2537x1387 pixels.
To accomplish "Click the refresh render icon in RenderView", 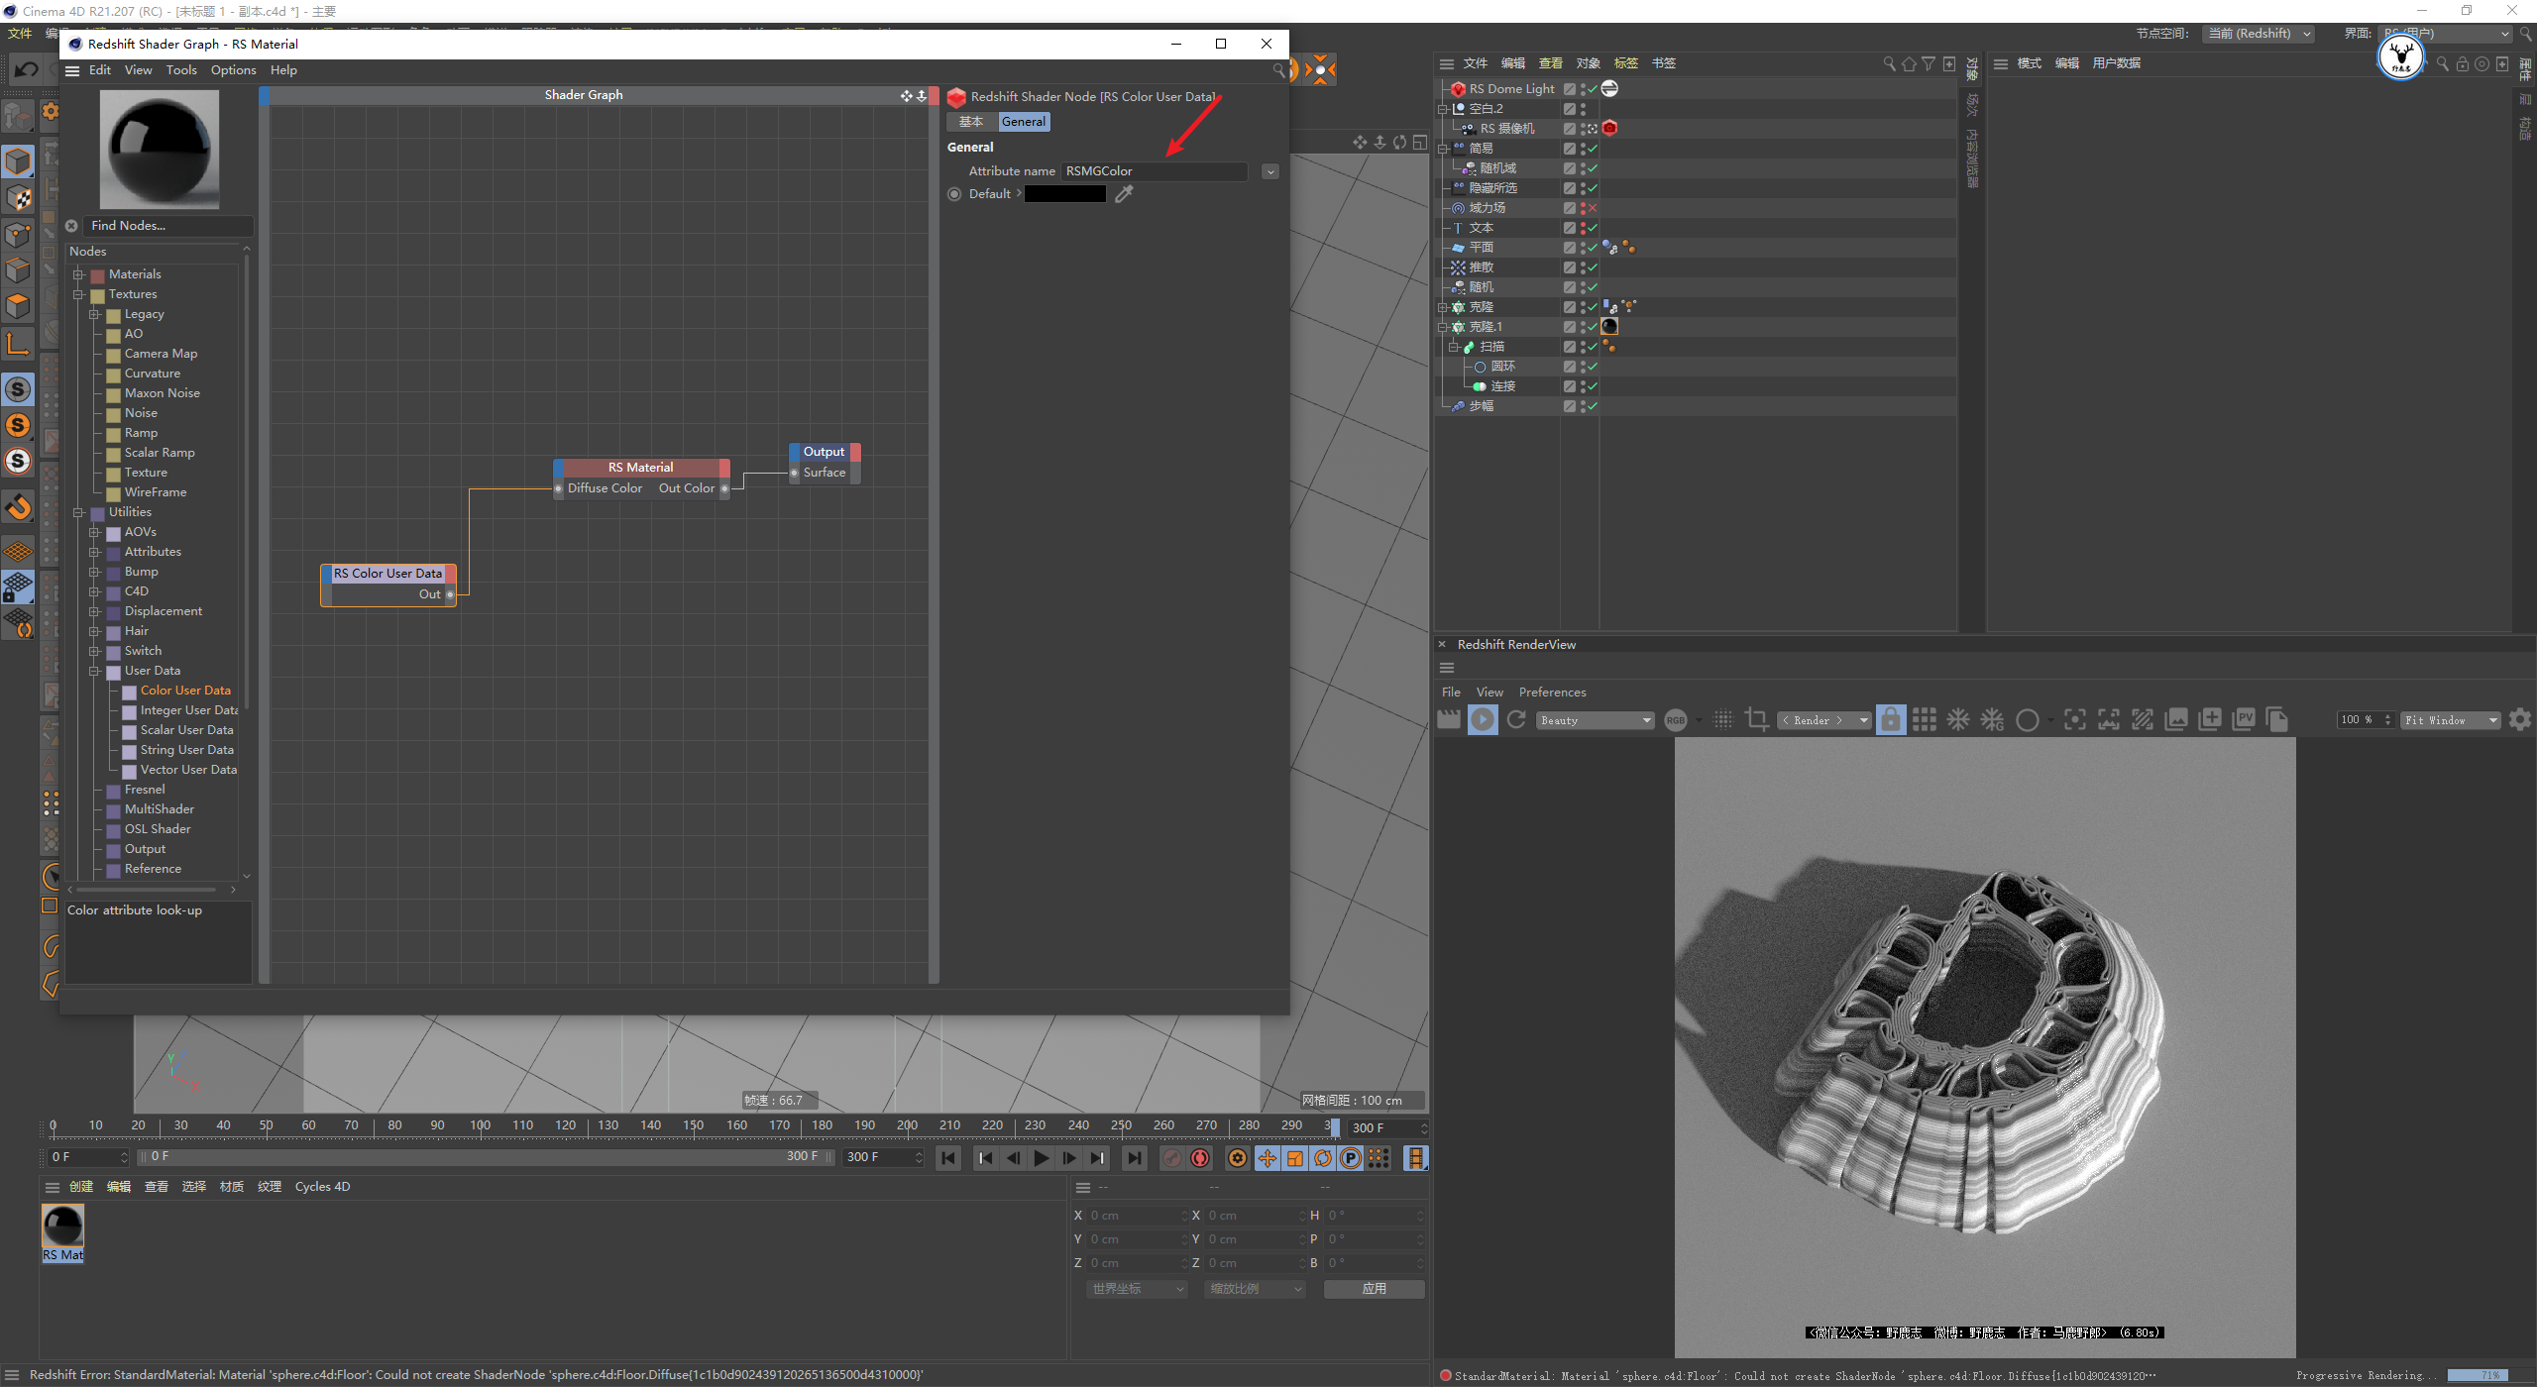I will click(1516, 720).
